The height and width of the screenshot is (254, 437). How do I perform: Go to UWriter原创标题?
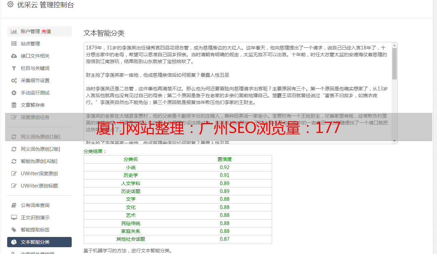click(x=39, y=186)
